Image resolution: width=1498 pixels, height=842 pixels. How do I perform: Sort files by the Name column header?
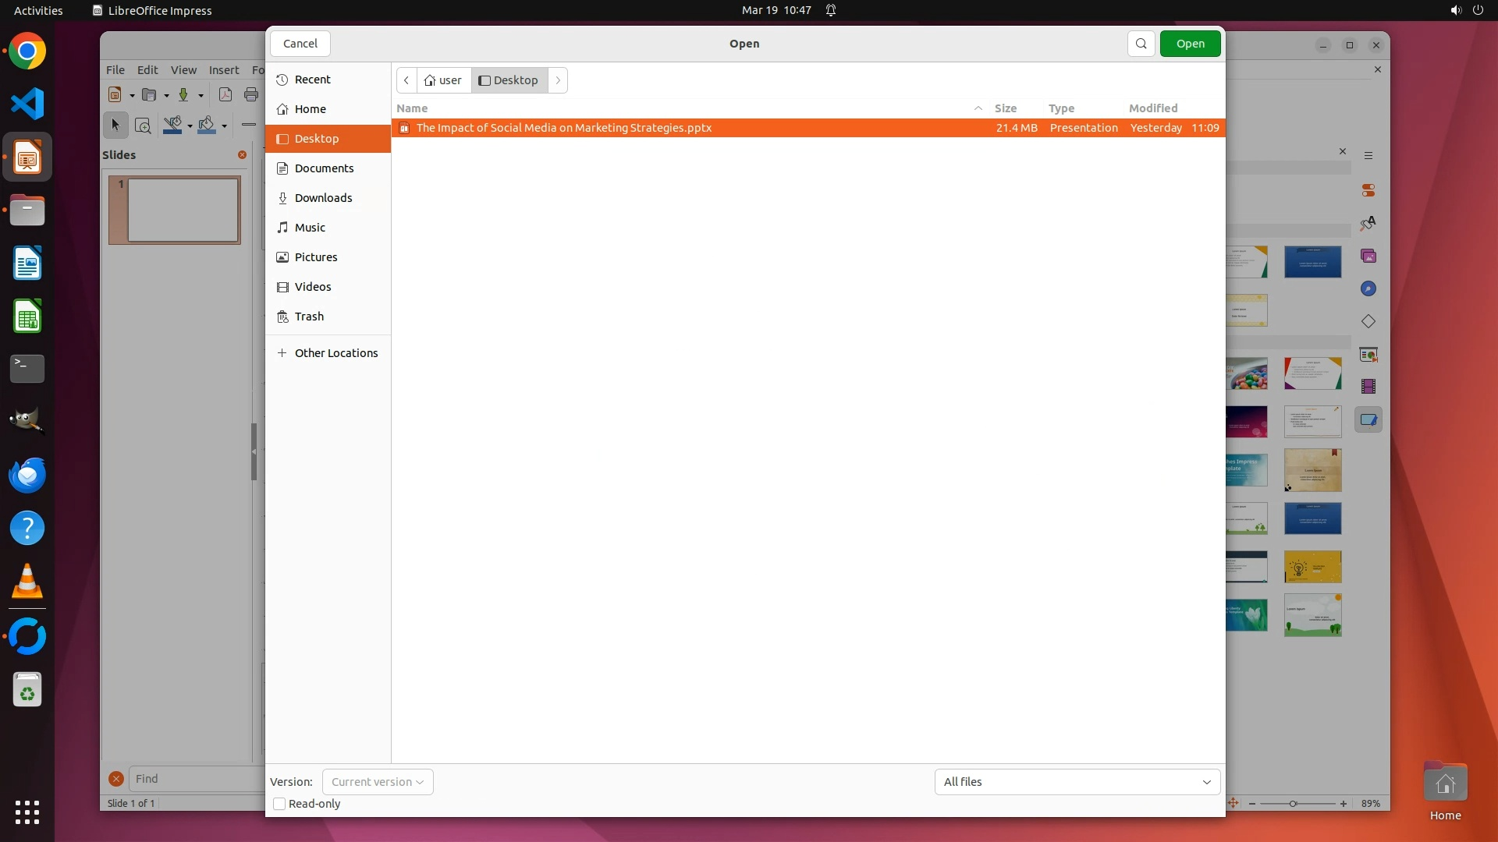tap(412, 108)
